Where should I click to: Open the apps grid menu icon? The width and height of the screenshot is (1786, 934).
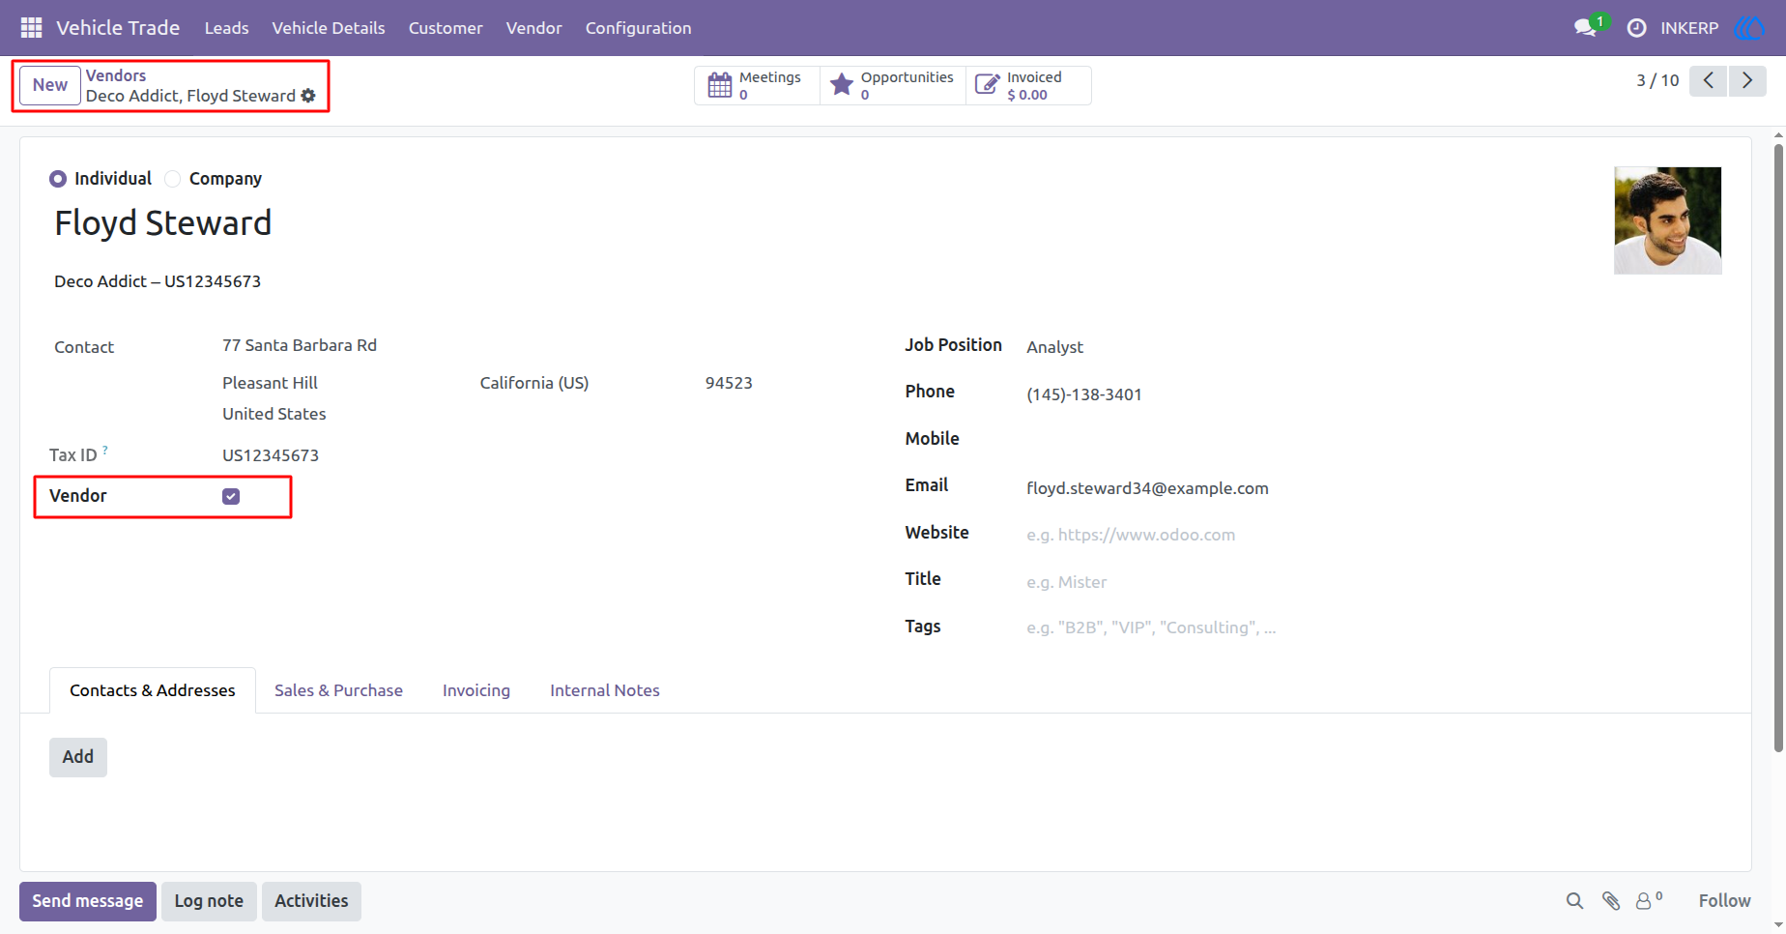pos(31,28)
